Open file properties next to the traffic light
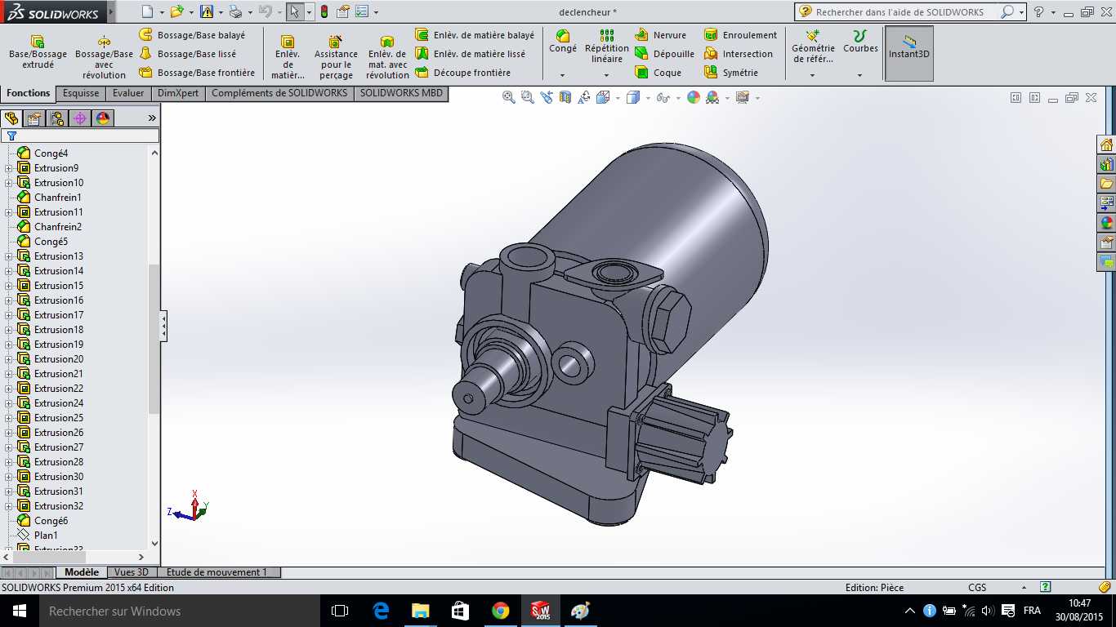Screen dimensions: 1116x627 343,11
